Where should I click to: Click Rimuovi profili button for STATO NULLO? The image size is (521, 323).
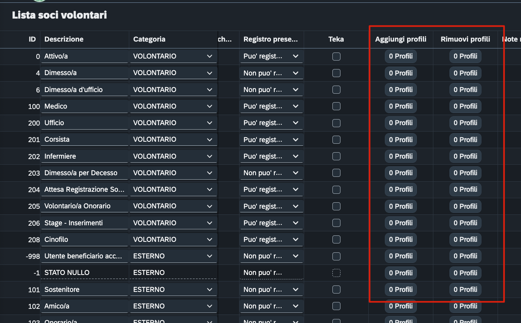coord(465,273)
